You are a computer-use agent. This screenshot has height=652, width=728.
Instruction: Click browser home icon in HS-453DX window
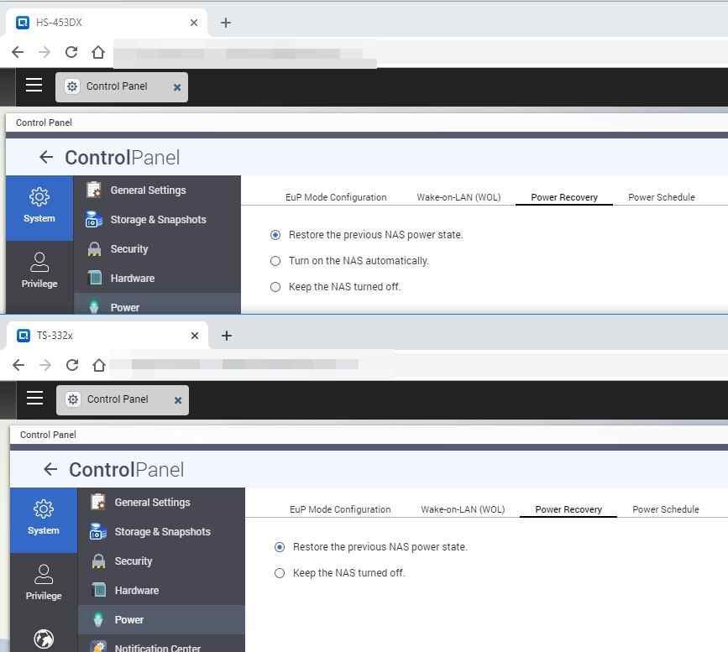98,52
